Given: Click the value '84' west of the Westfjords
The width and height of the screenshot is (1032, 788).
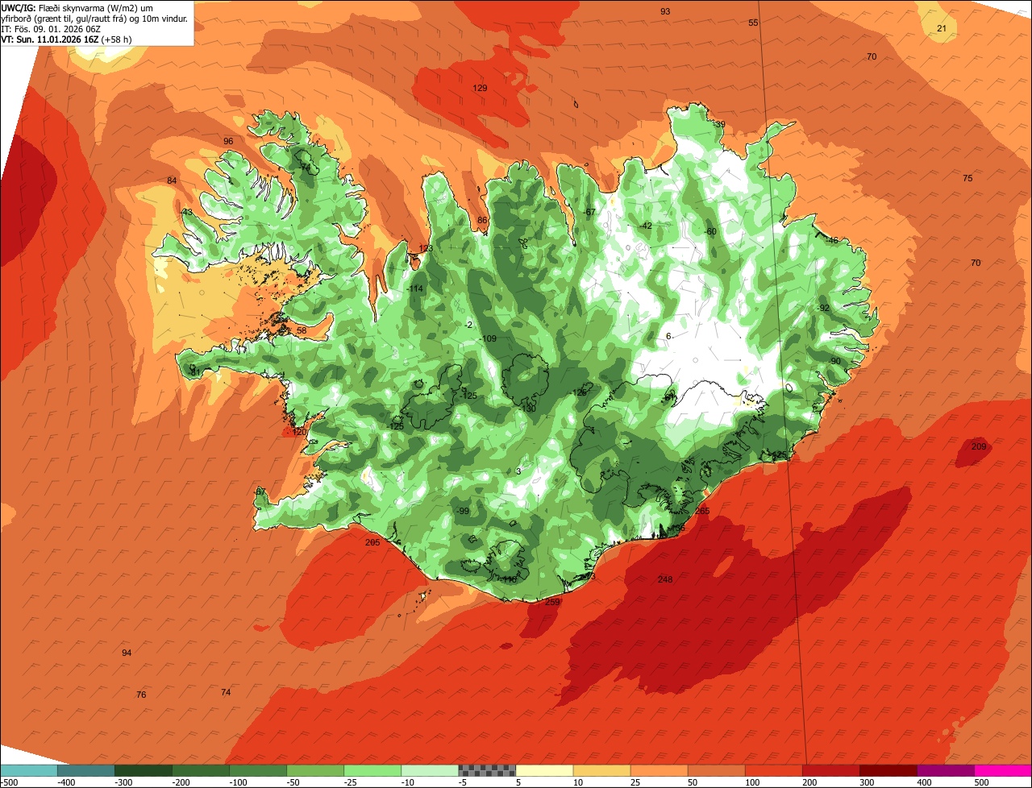Looking at the screenshot, I should click(172, 180).
